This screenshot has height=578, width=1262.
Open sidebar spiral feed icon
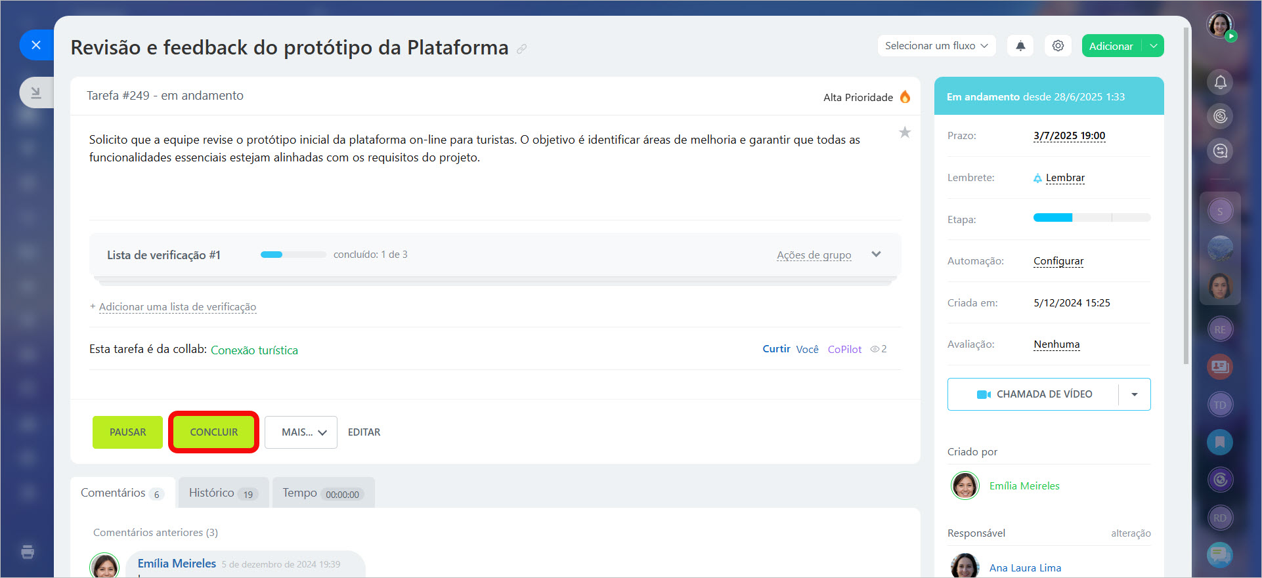point(1220,116)
